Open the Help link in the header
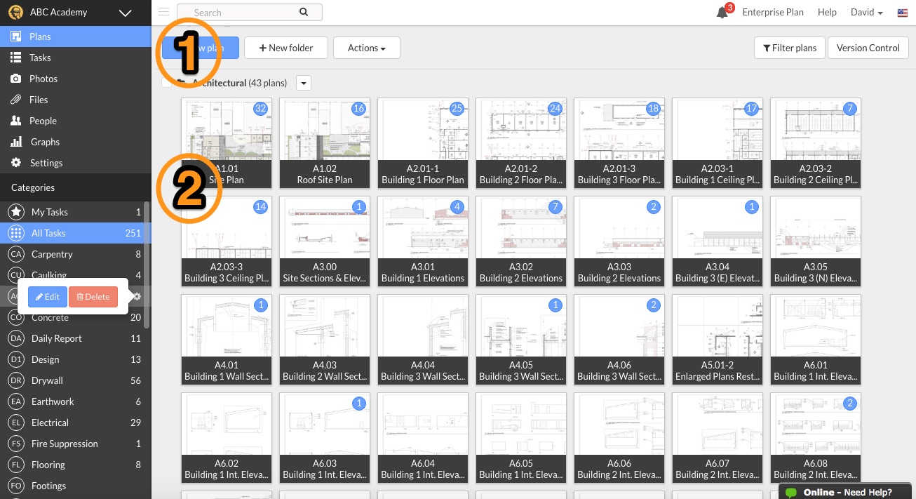 coord(827,13)
